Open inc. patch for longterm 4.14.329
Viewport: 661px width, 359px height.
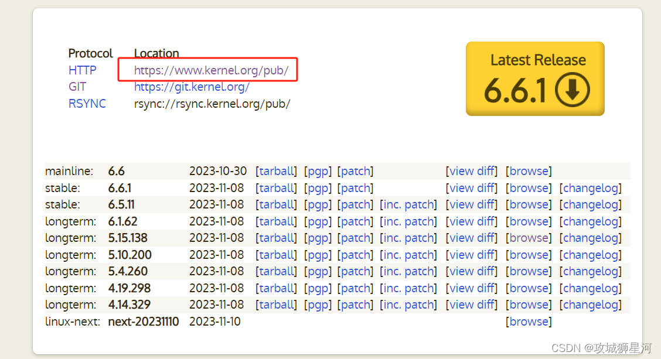[x=408, y=304]
